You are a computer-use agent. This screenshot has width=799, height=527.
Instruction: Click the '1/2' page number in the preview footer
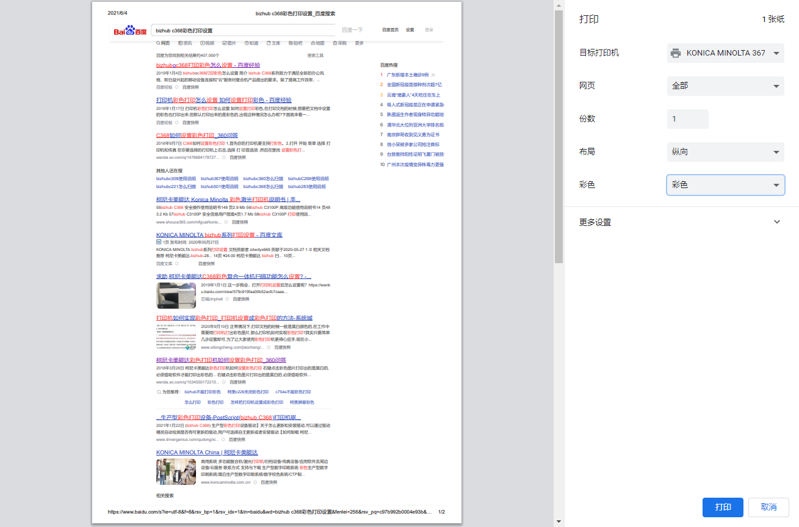(x=442, y=512)
